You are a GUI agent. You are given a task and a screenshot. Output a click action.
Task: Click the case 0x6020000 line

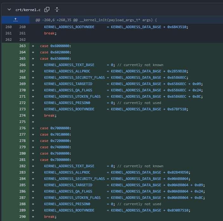pyautogui.click(x=55, y=52)
